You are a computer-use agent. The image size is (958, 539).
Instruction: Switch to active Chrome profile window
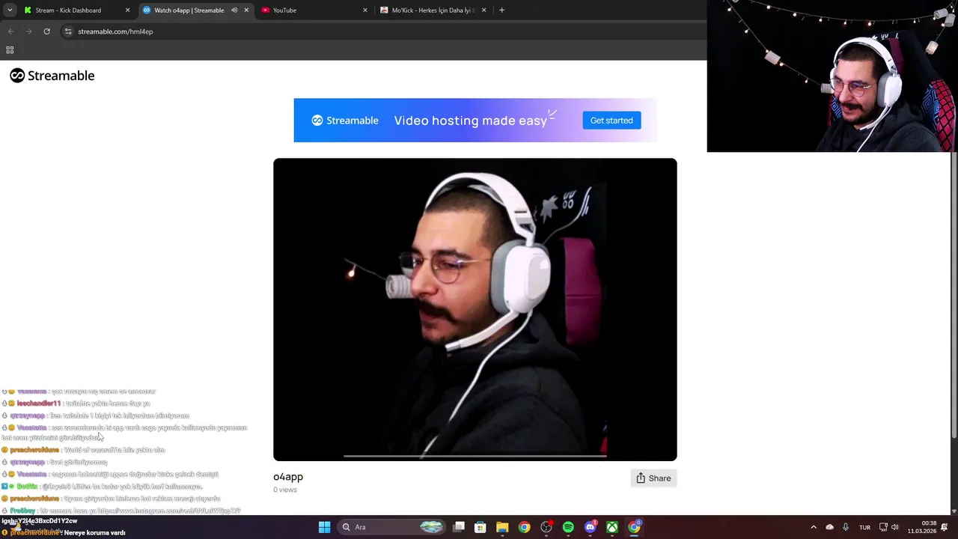pyautogui.click(x=634, y=527)
